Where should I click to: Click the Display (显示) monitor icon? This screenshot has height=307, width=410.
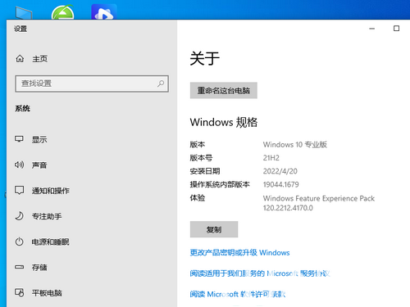(x=19, y=139)
